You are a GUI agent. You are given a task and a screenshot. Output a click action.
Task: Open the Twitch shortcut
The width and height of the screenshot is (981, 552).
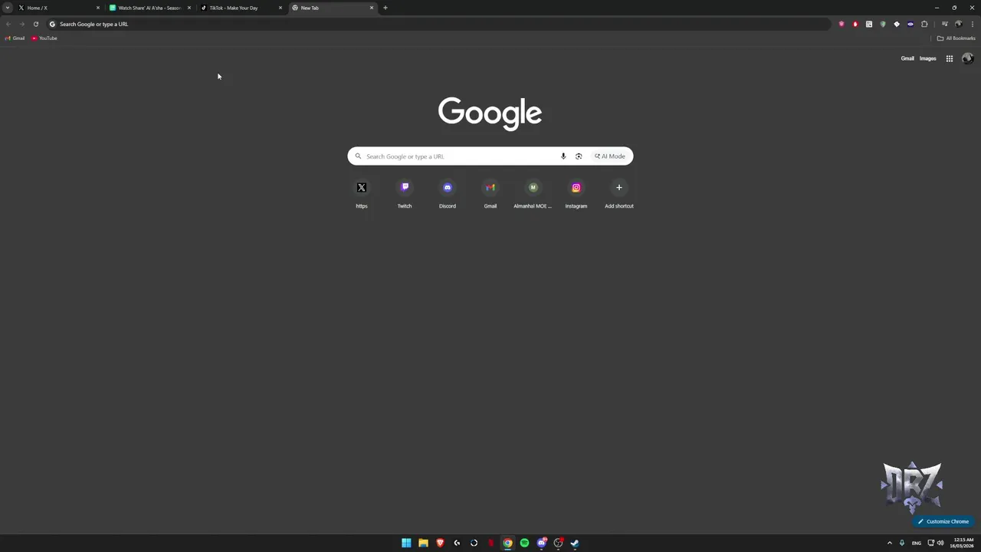[x=405, y=194]
